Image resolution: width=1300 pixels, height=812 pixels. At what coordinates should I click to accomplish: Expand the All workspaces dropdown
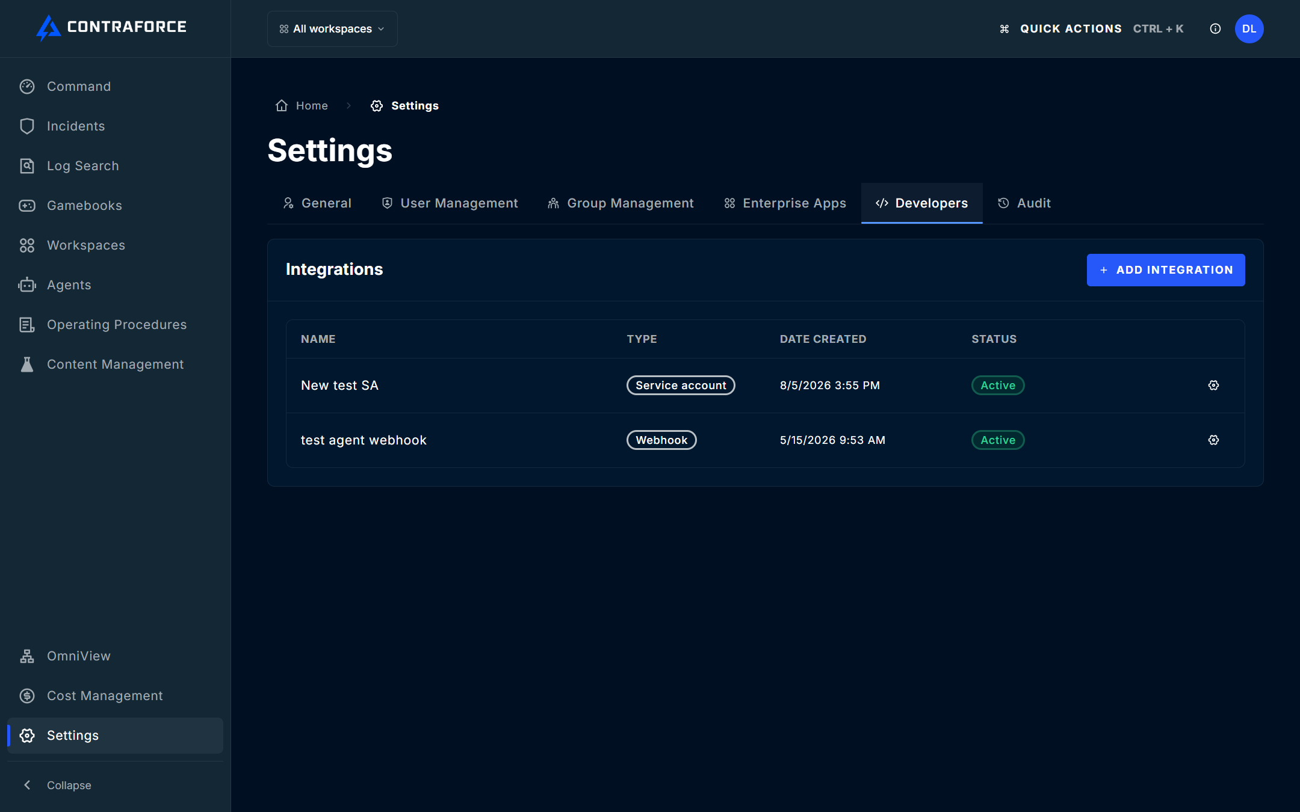coord(332,29)
